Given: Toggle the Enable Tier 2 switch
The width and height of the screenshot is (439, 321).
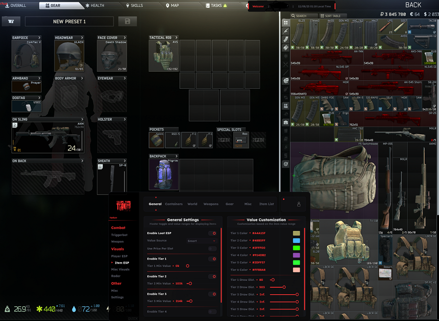Looking at the screenshot, I should pyautogui.click(x=212, y=277).
